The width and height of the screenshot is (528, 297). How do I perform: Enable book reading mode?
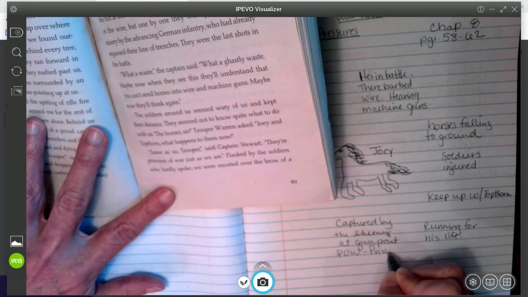490,282
